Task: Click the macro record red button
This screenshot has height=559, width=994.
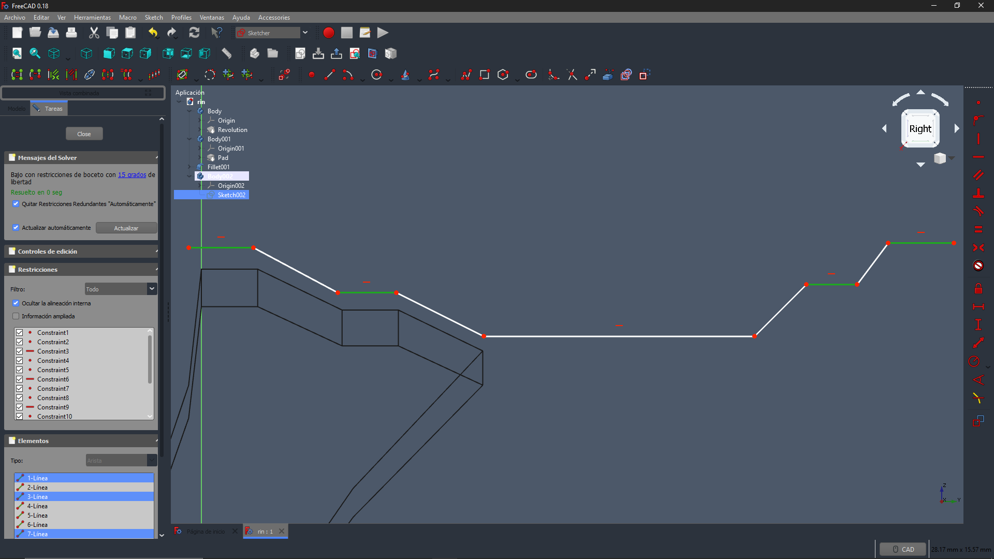Action: point(328,33)
